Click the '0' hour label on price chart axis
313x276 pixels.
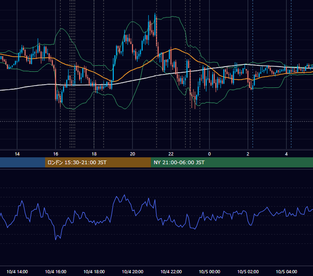(209, 154)
